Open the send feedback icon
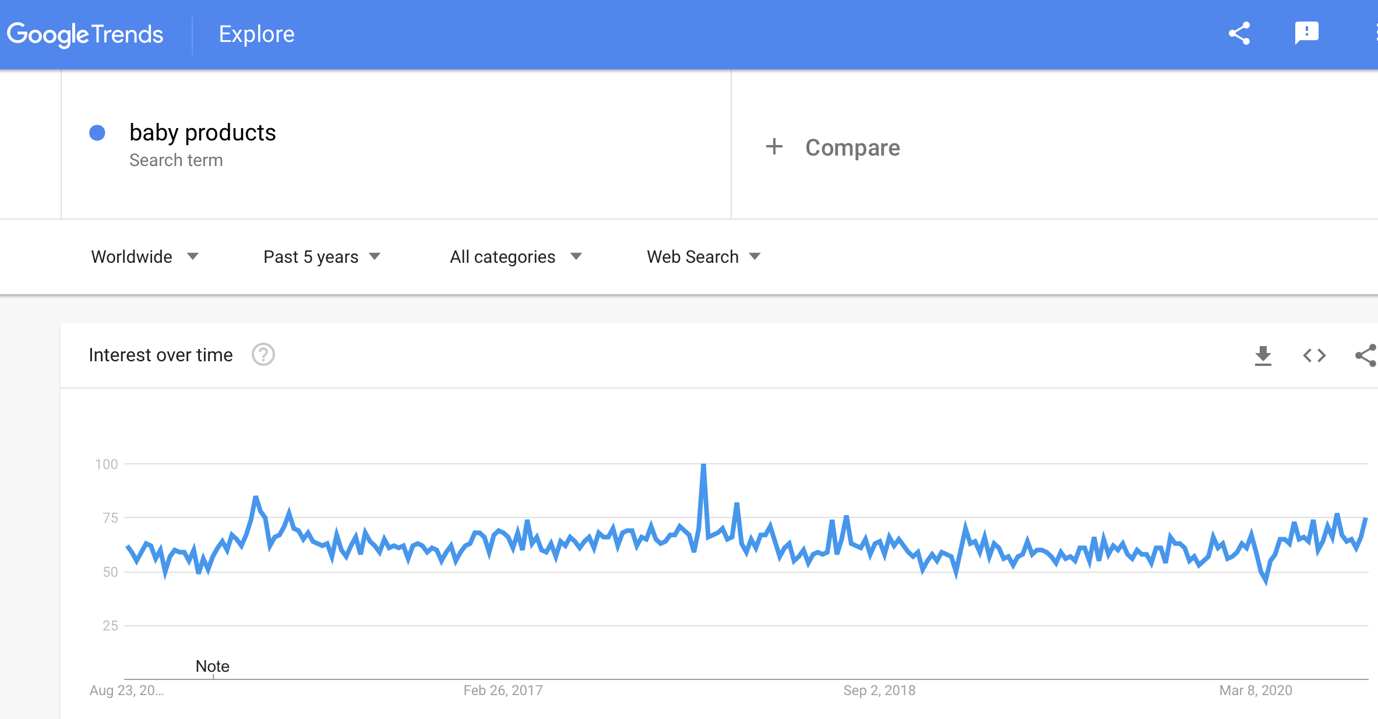 point(1306,33)
